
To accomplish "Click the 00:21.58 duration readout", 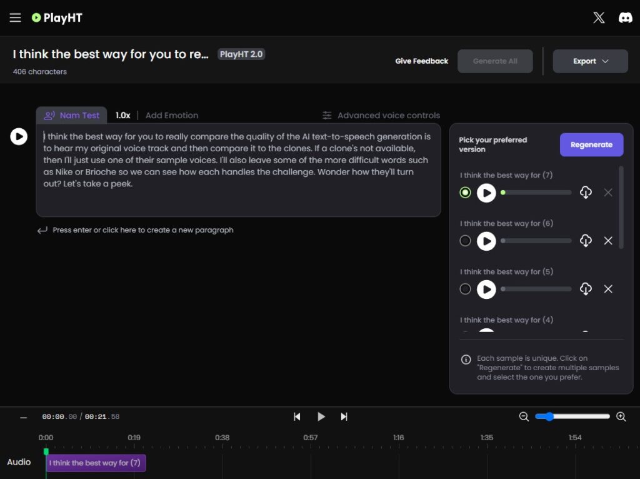I will pyautogui.click(x=102, y=416).
